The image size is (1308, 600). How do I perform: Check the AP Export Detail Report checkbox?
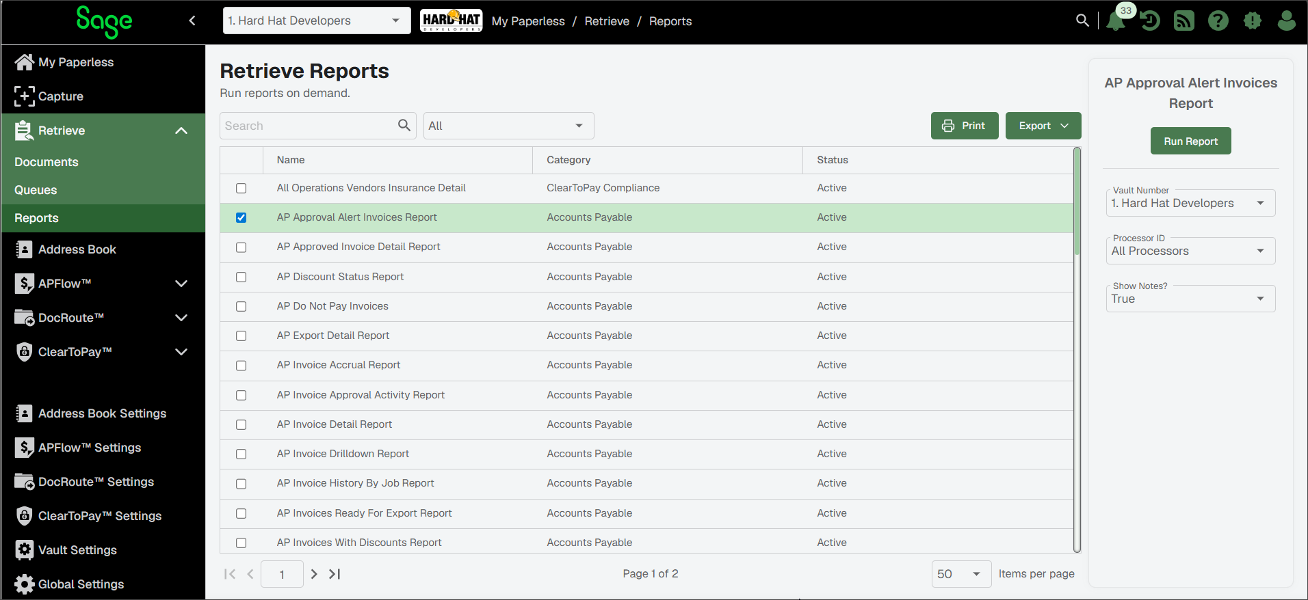(241, 336)
